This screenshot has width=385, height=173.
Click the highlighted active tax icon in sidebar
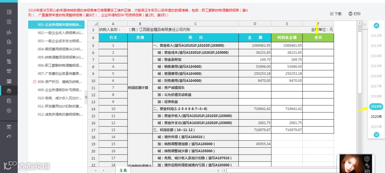point(9,91)
